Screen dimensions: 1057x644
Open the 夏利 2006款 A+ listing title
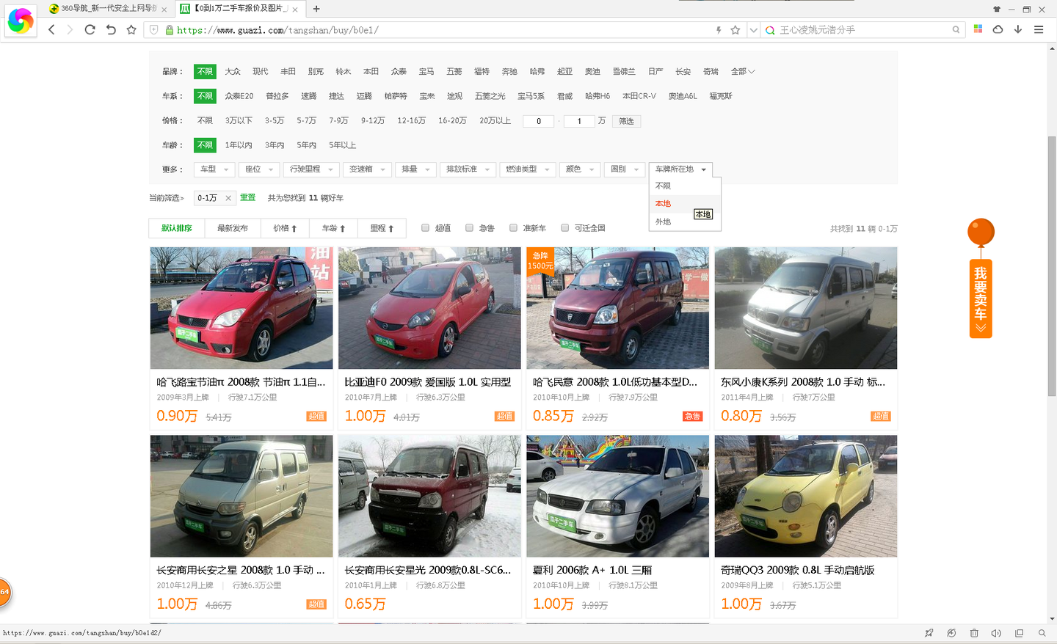(592, 570)
